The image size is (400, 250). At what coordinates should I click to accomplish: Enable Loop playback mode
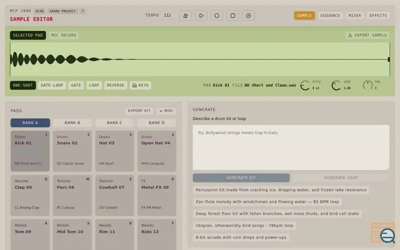click(x=94, y=85)
